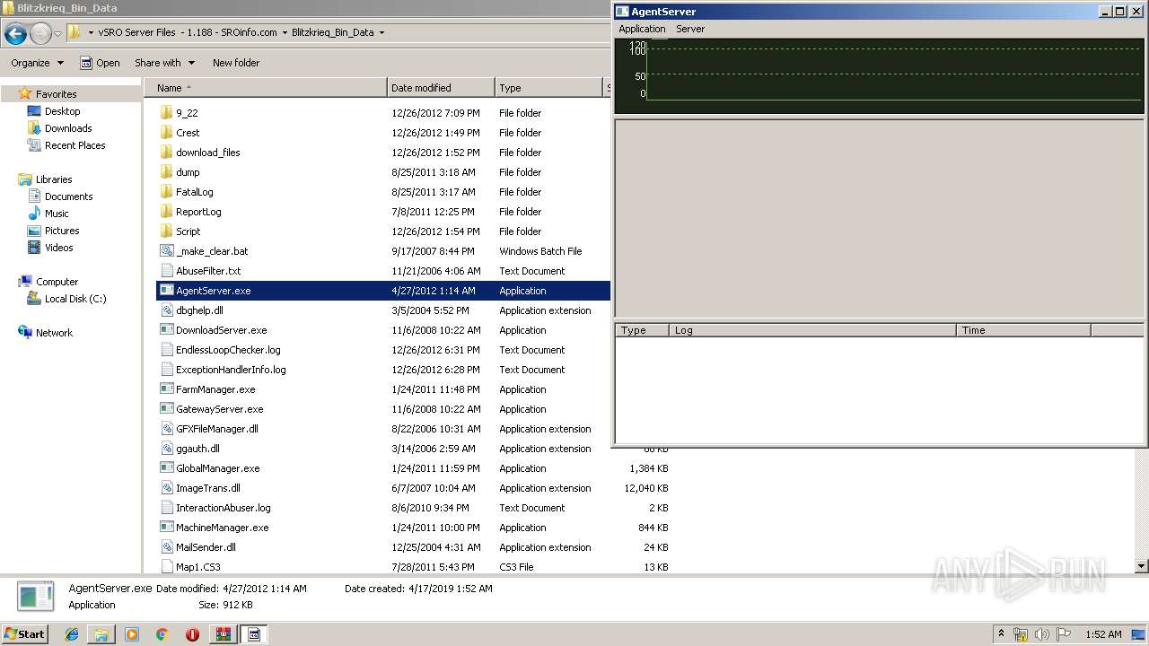The image size is (1149, 646).
Task: Open Recent Places in navigation pane
Action: (x=75, y=145)
